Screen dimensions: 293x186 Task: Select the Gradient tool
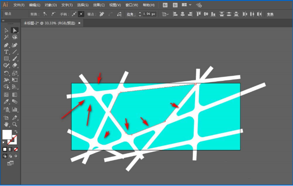point(14,95)
